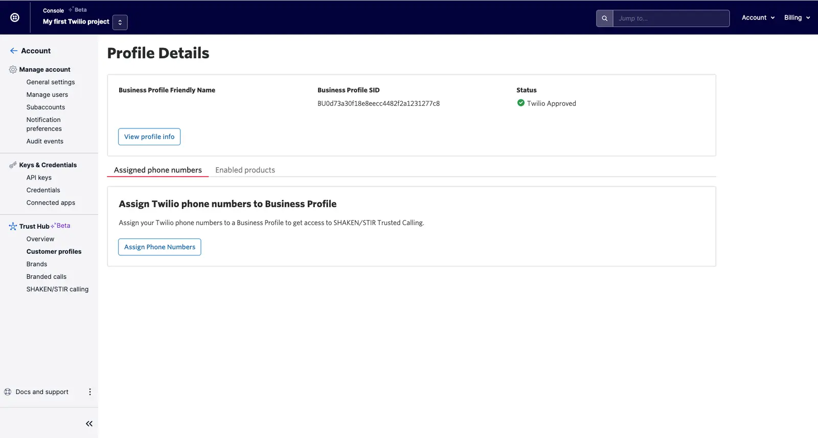The image size is (818, 438).
Task: Click the Keys & Credentials section heading
Action: [x=48, y=165]
